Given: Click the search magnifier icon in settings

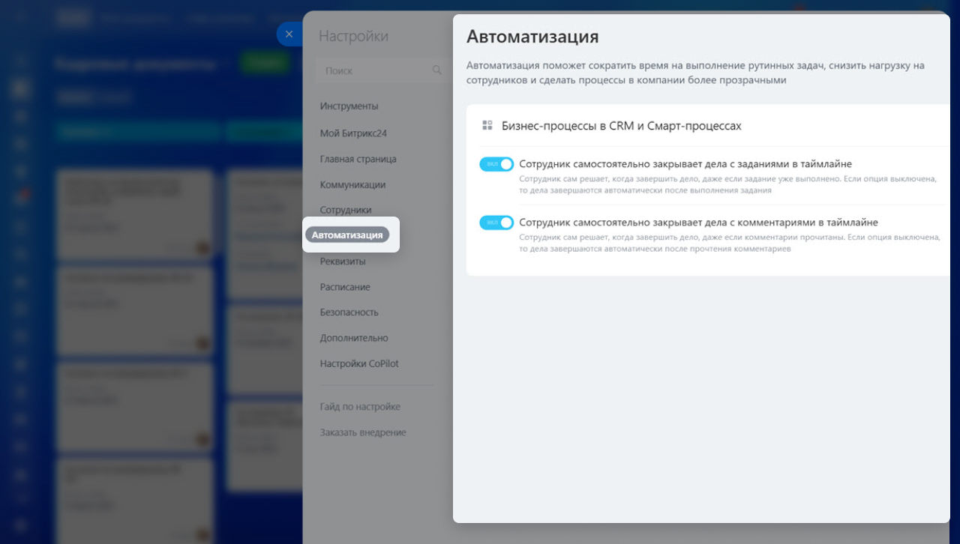Looking at the screenshot, I should point(437,70).
